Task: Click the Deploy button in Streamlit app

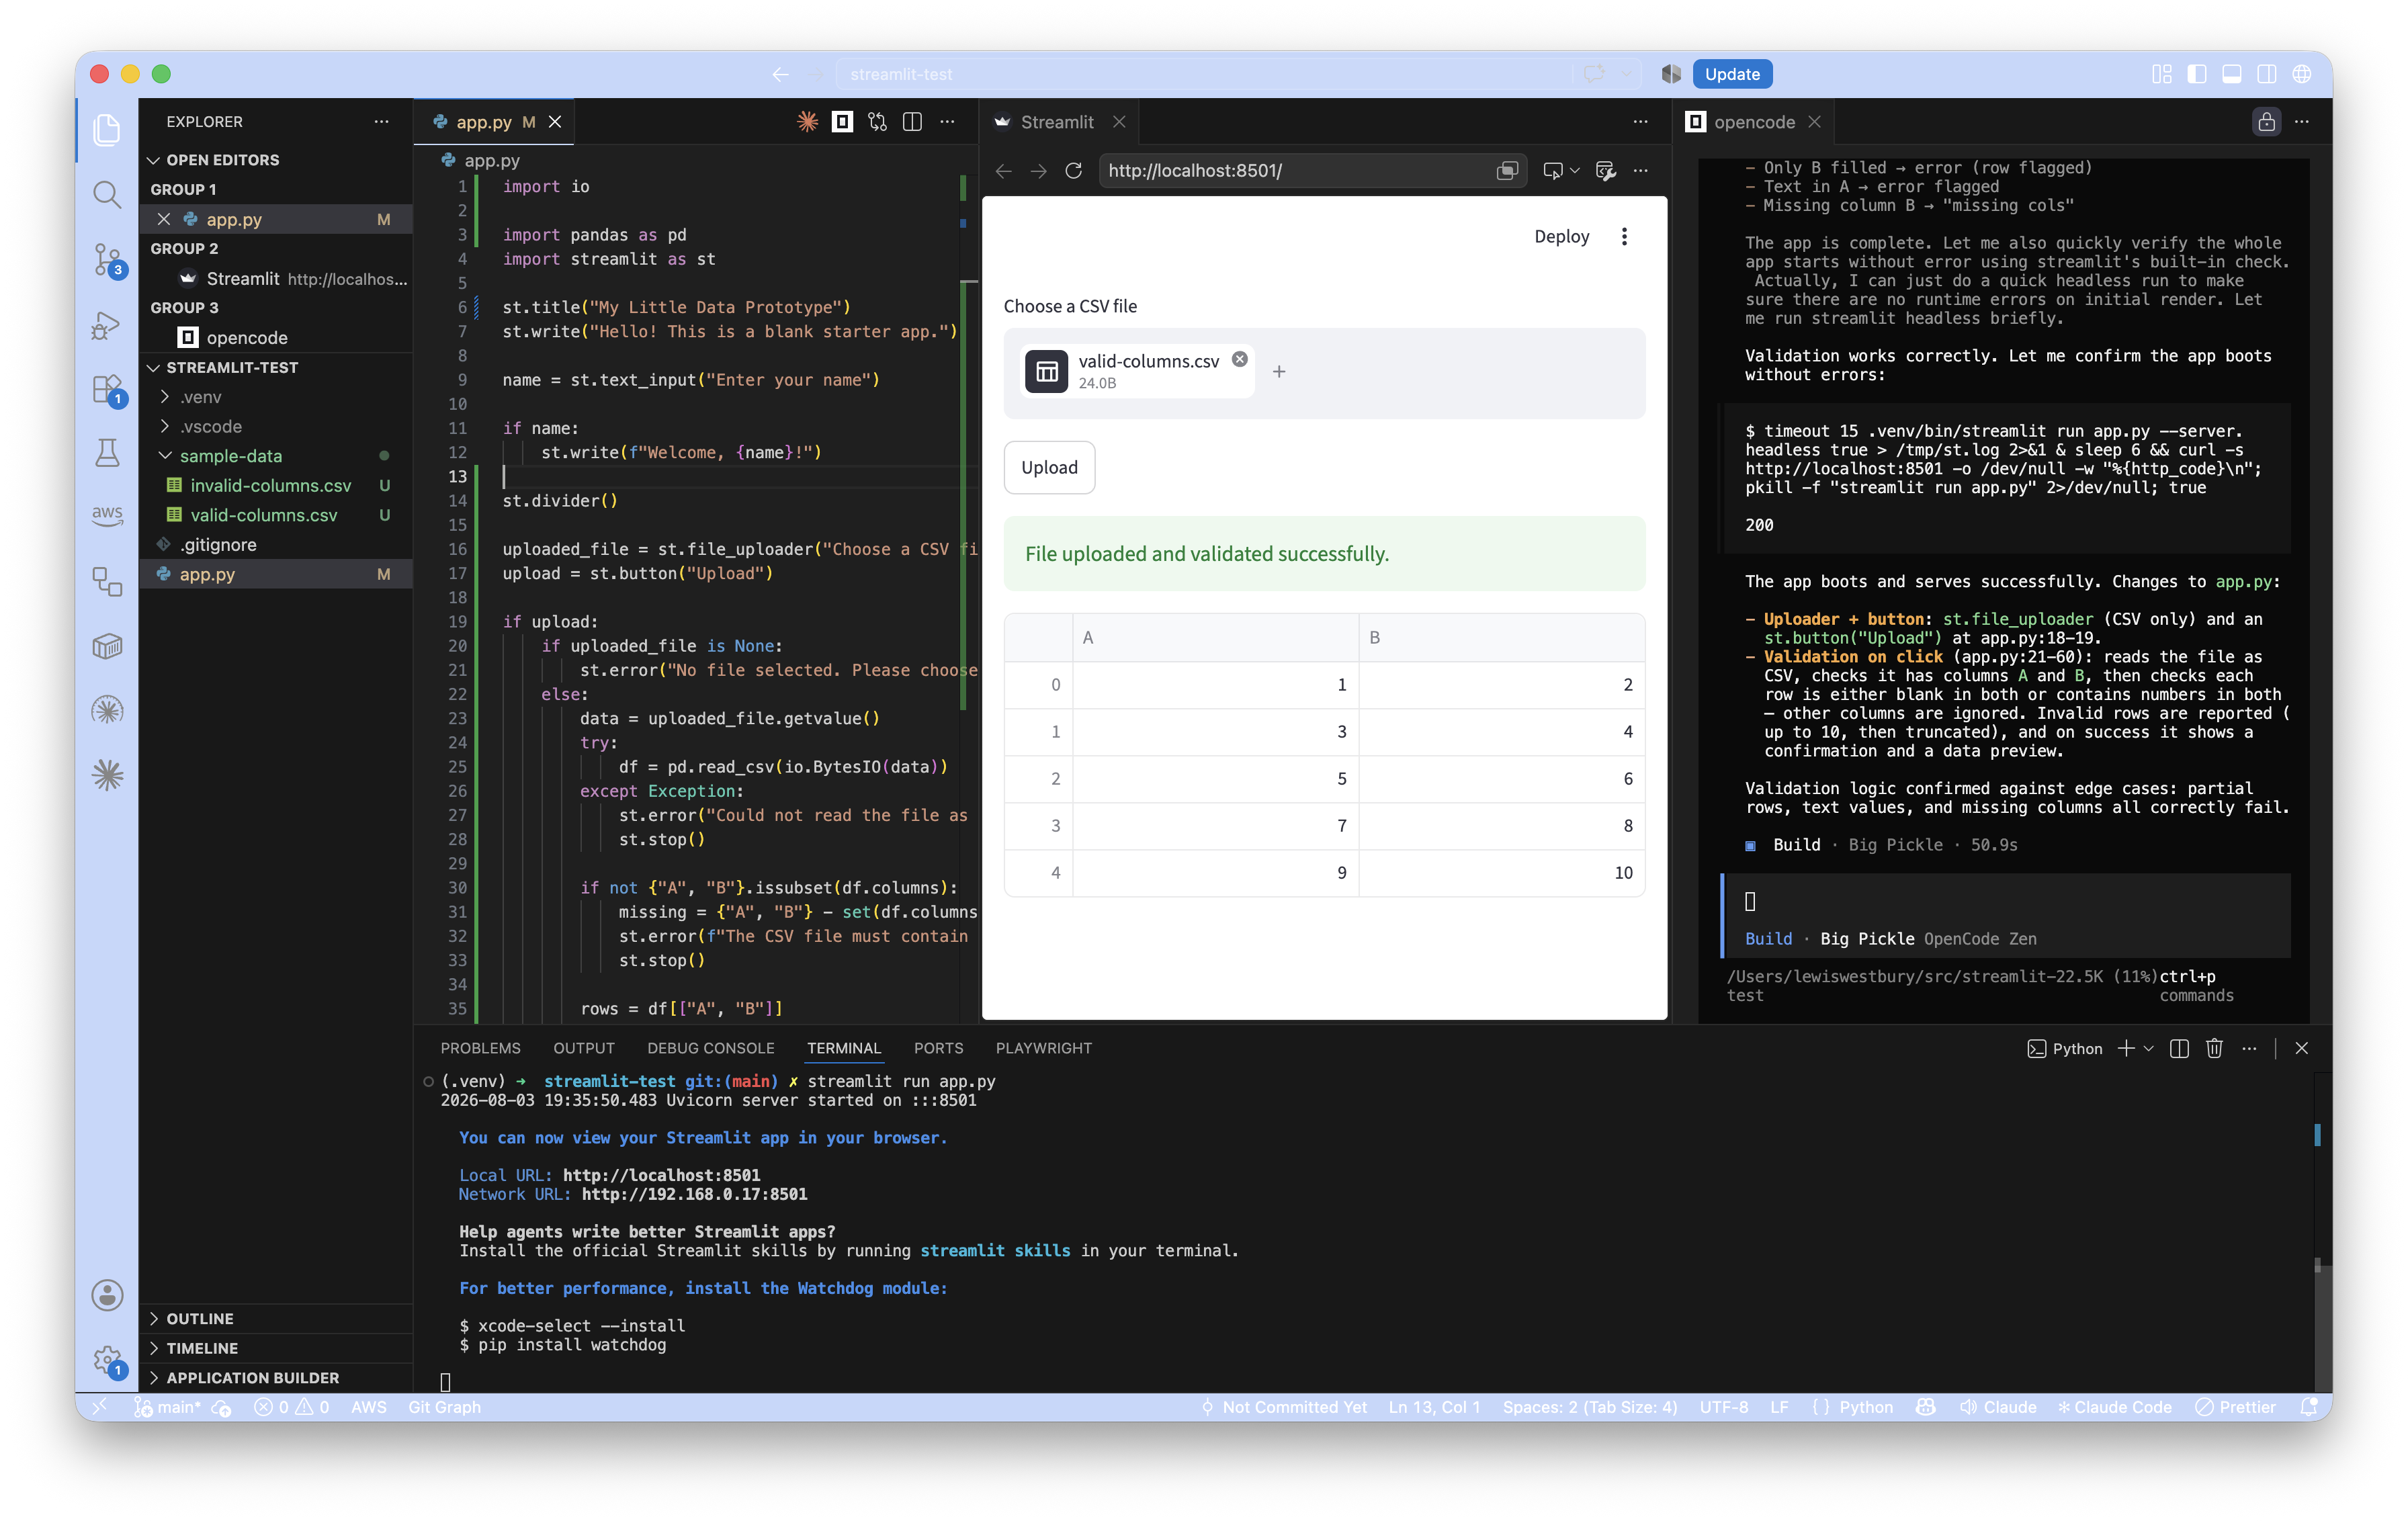Action: click(x=1561, y=237)
